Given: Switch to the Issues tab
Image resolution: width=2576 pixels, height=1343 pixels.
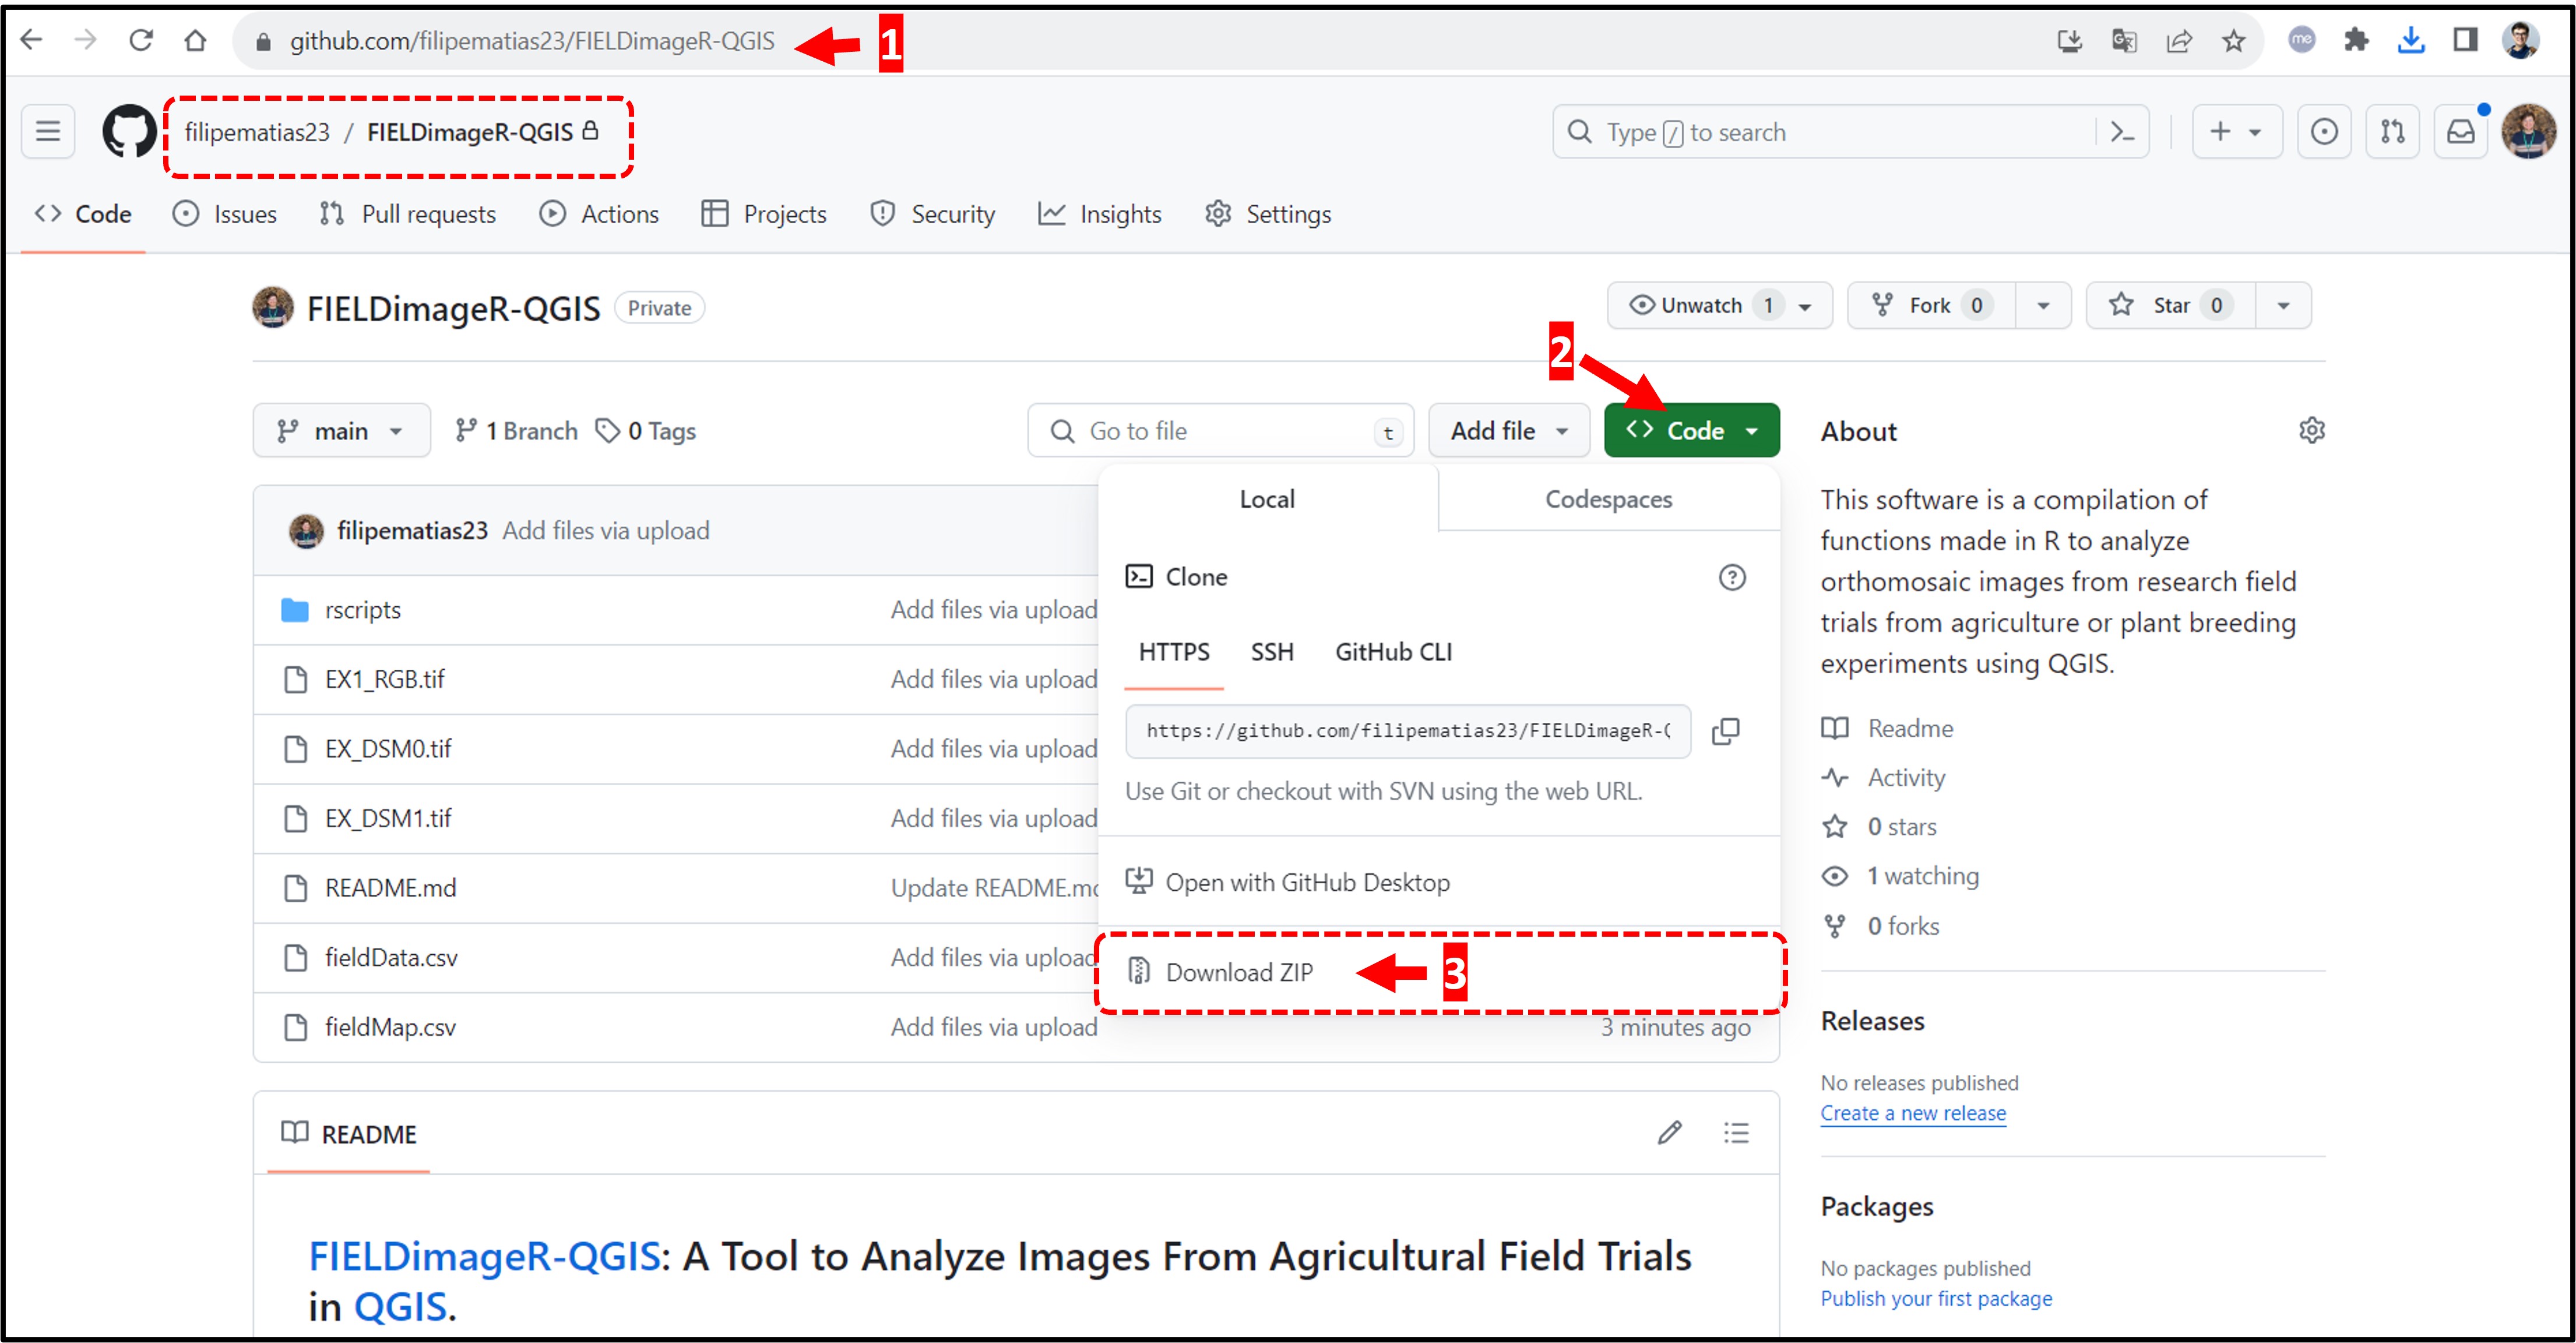Looking at the screenshot, I should [225, 214].
